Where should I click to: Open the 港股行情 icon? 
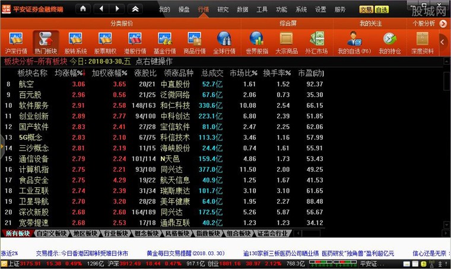135,43
